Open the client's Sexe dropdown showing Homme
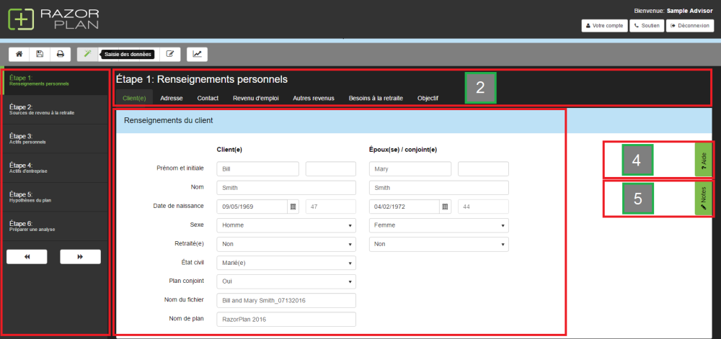Image resolution: width=721 pixels, height=339 pixels. pos(286,226)
